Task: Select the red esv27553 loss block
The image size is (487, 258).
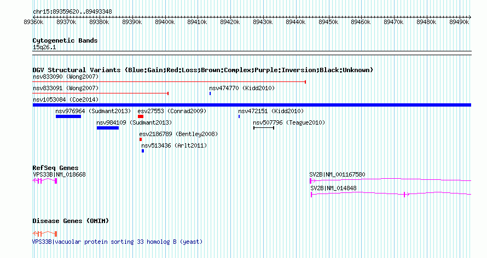Action: click(x=141, y=116)
